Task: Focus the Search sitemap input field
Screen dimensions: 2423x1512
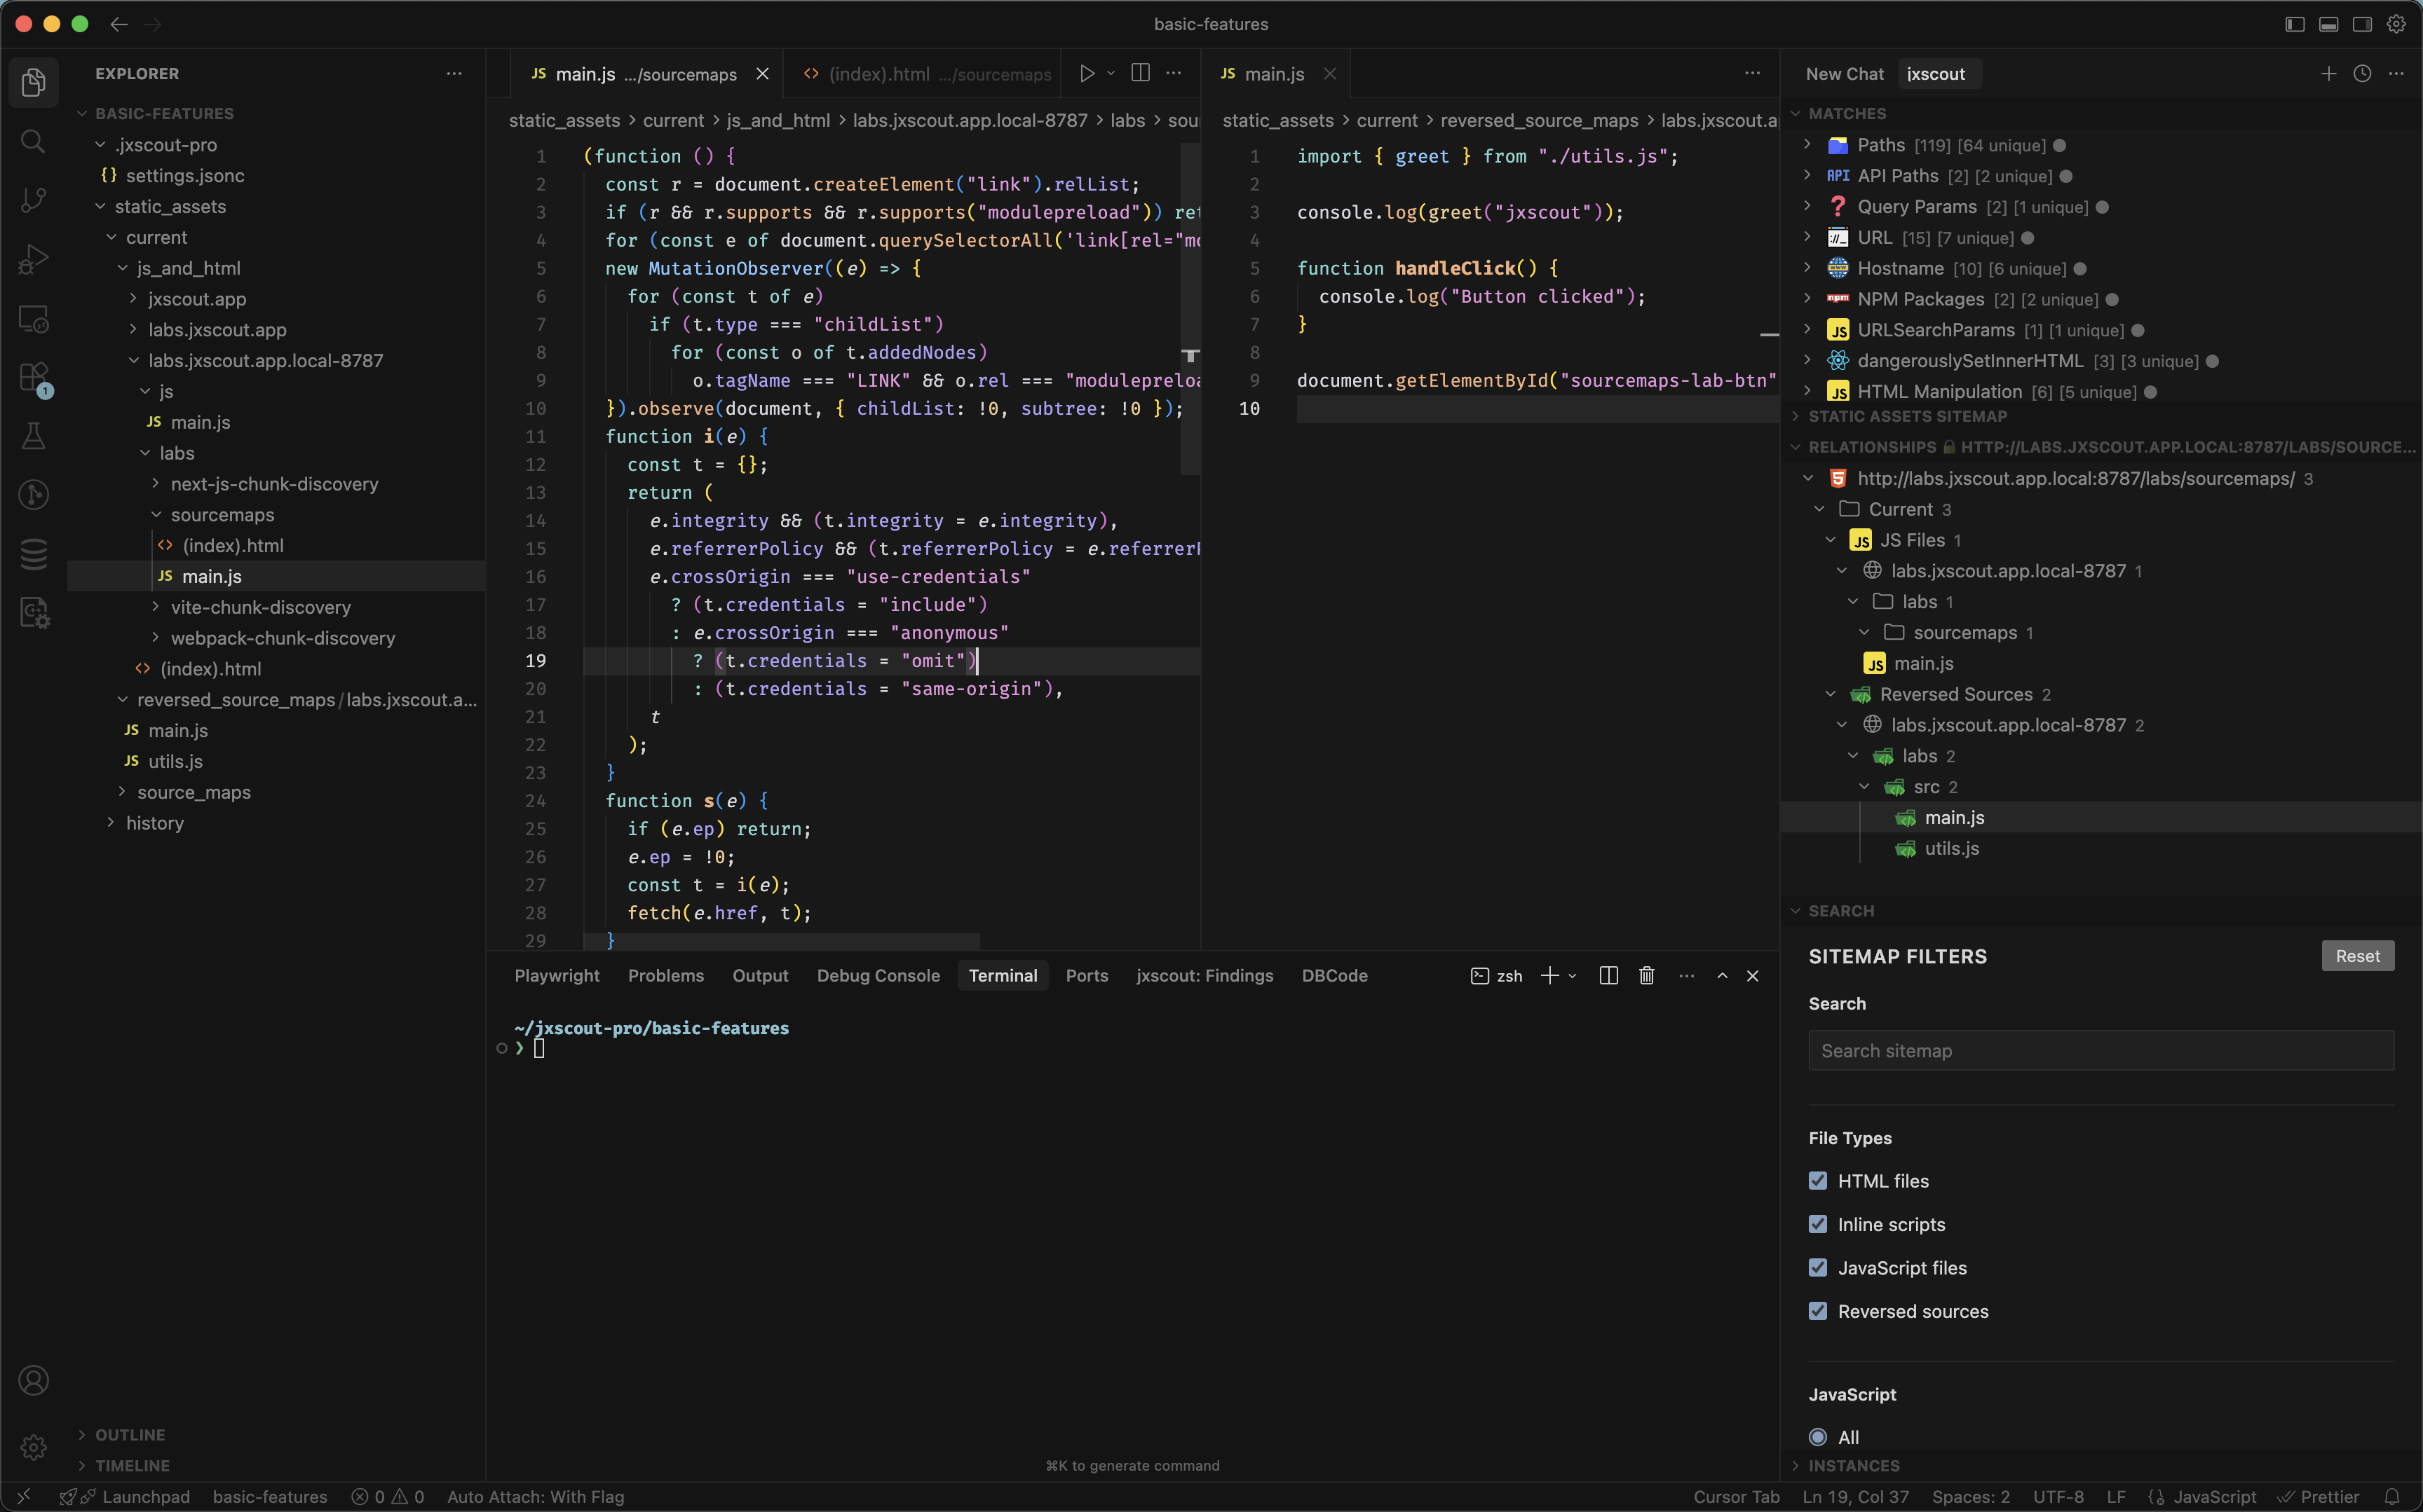Action: [x=2100, y=1051]
